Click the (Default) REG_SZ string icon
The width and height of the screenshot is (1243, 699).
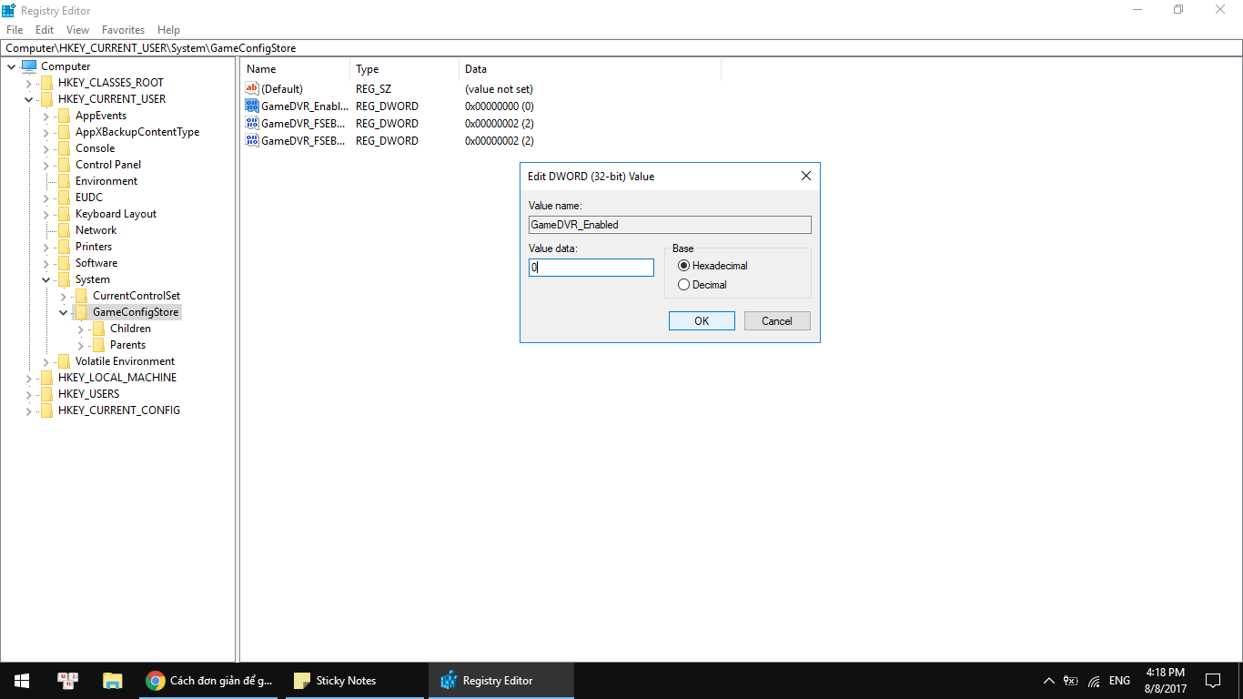tap(252, 88)
